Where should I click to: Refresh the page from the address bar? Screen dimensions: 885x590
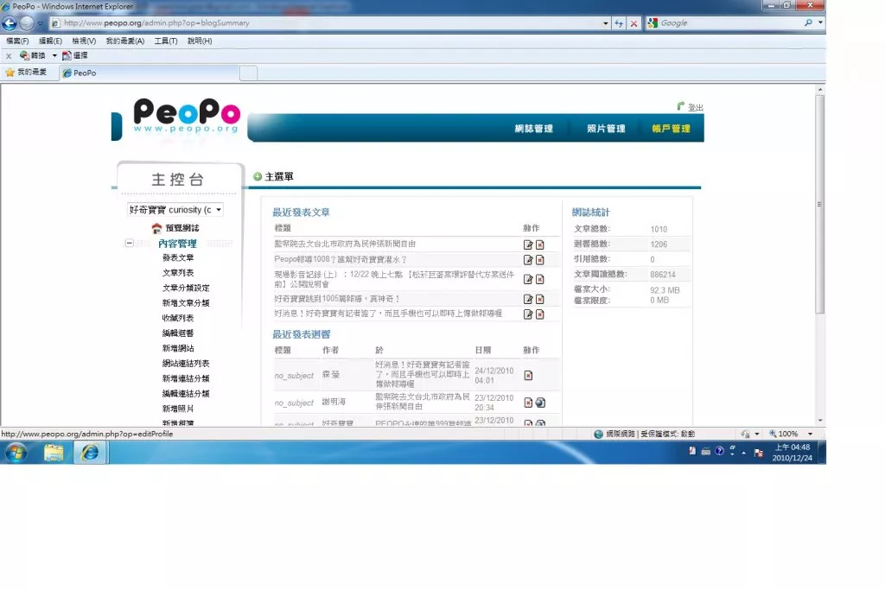click(619, 23)
